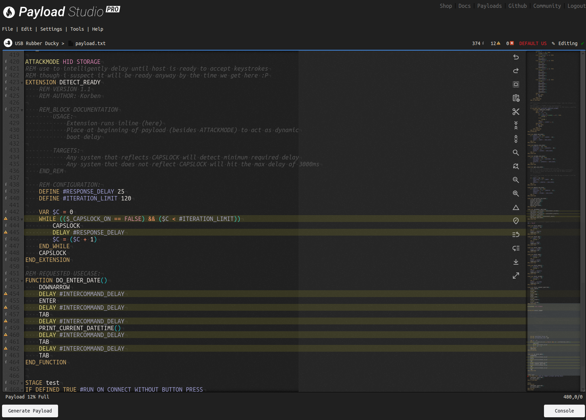This screenshot has width=586, height=420.
Task: Click the zoom out magnifier icon
Action: point(516,180)
